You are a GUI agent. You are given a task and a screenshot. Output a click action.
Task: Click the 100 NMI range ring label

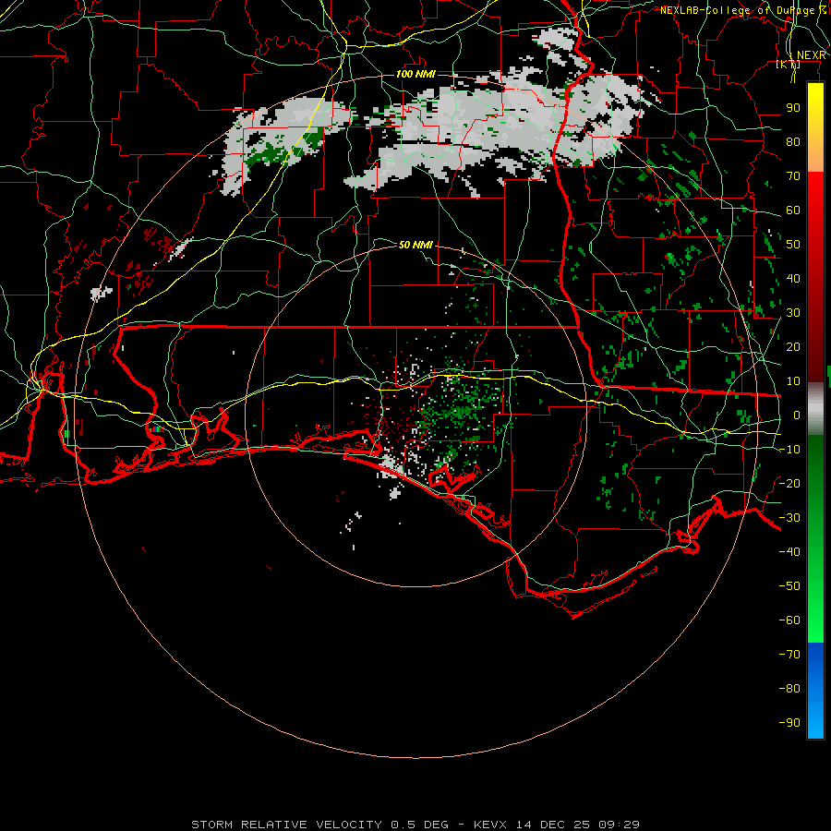(x=415, y=74)
